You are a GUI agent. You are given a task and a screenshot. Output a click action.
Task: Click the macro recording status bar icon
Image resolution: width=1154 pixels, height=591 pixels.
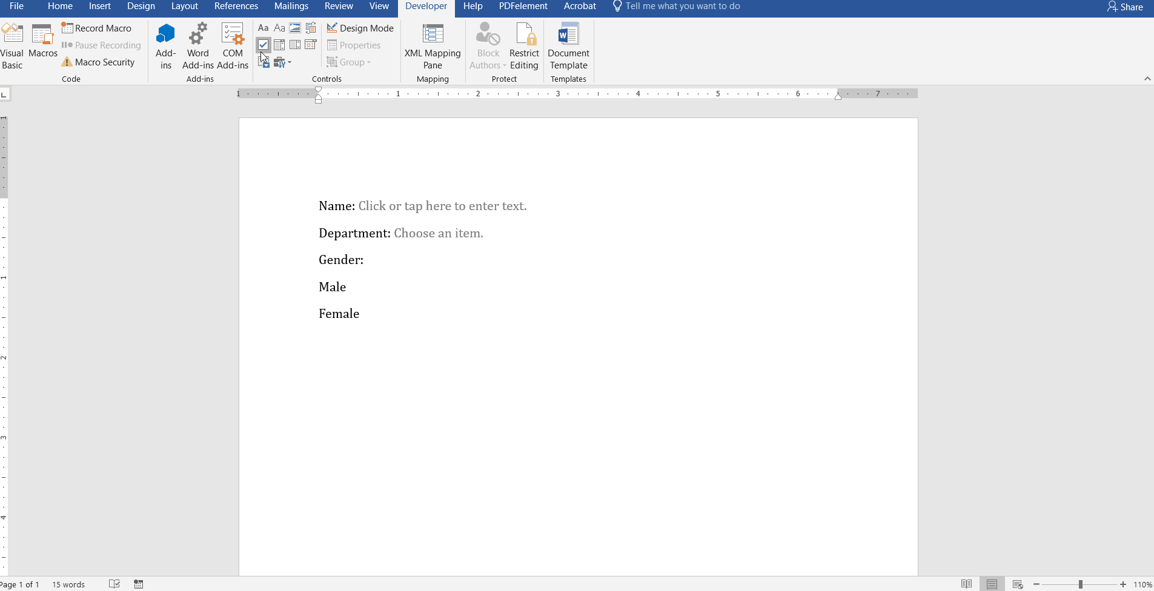click(x=139, y=584)
